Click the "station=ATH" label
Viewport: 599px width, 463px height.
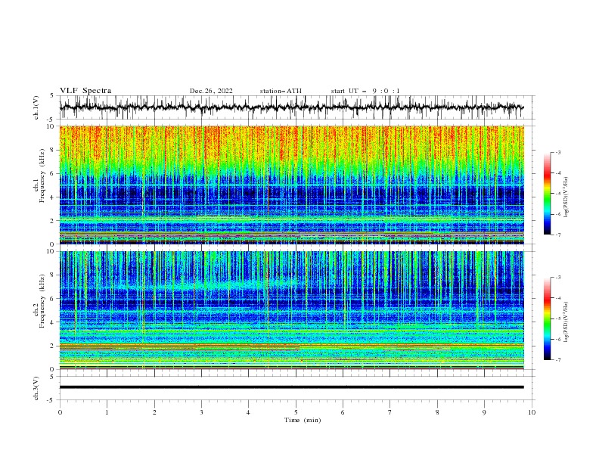281,91
